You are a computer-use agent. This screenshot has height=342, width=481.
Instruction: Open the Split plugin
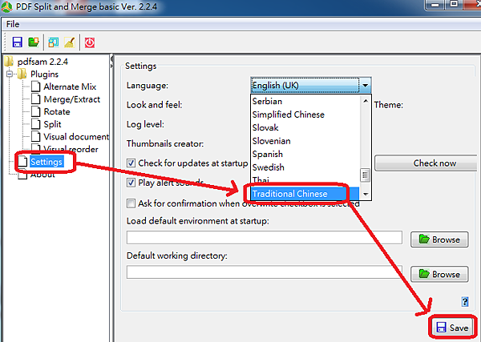(52, 124)
